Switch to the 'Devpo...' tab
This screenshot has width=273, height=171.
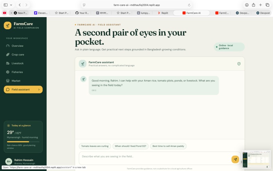pyautogui.click(x=243, y=13)
